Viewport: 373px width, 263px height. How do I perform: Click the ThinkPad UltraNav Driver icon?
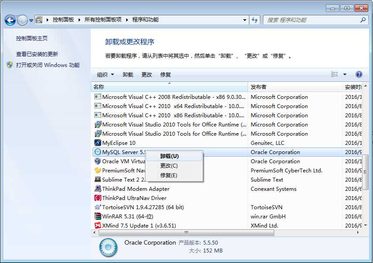pos(98,198)
